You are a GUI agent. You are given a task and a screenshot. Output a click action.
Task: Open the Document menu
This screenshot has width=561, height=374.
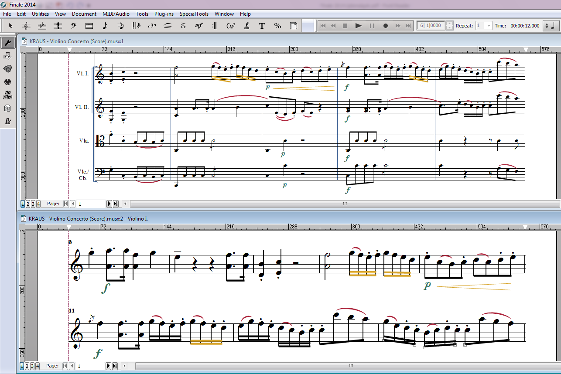coord(84,14)
